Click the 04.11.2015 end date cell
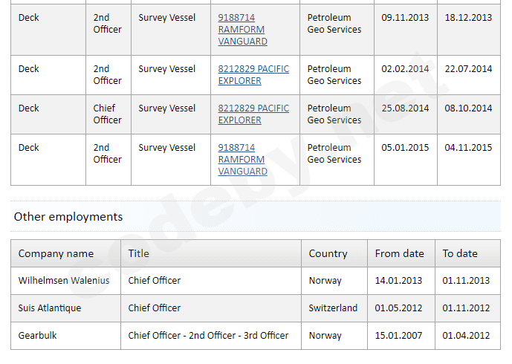 pyautogui.click(x=468, y=148)
